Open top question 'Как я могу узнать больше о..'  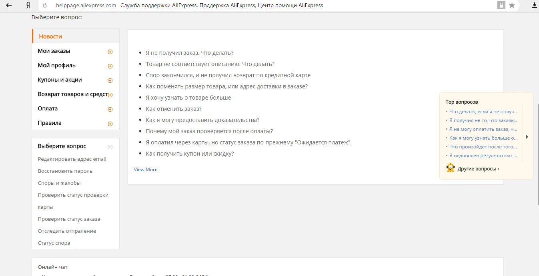(483, 138)
